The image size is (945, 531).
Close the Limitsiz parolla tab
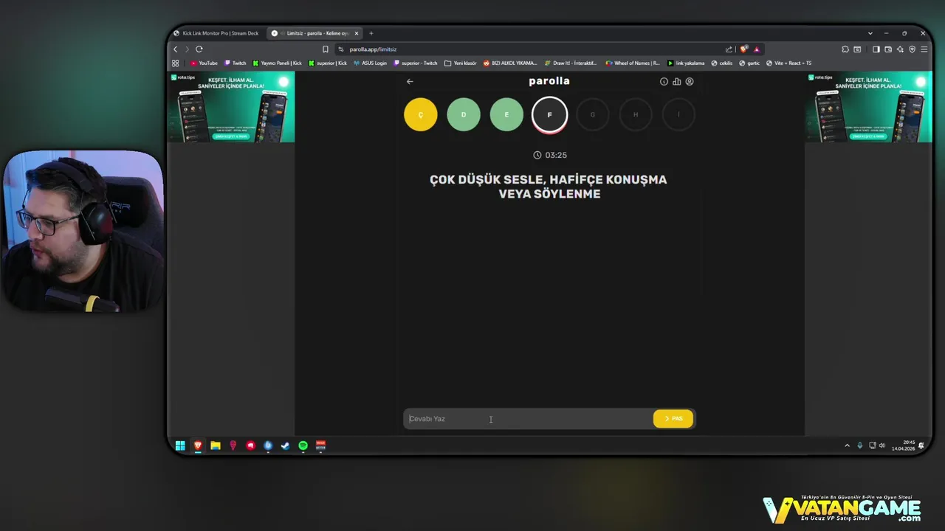357,33
